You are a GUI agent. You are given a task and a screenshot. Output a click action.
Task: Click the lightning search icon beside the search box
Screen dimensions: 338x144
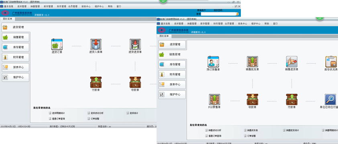tap(237, 14)
